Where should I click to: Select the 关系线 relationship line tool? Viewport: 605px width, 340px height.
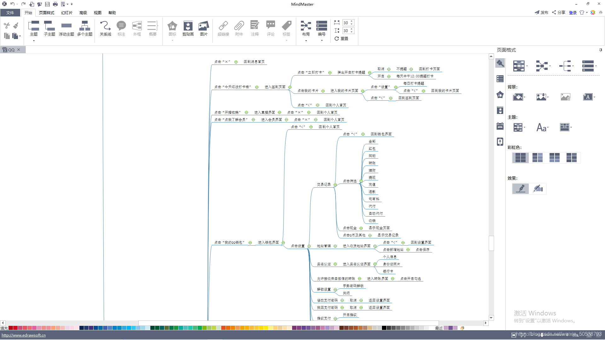point(106,28)
